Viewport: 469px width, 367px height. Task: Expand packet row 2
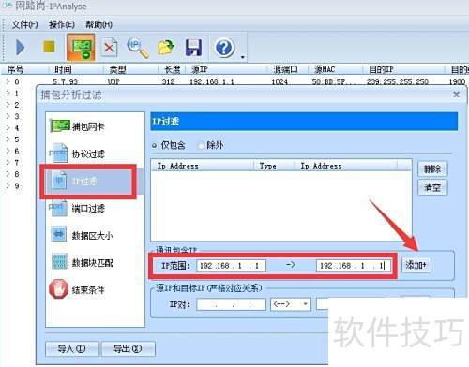coord(8,105)
